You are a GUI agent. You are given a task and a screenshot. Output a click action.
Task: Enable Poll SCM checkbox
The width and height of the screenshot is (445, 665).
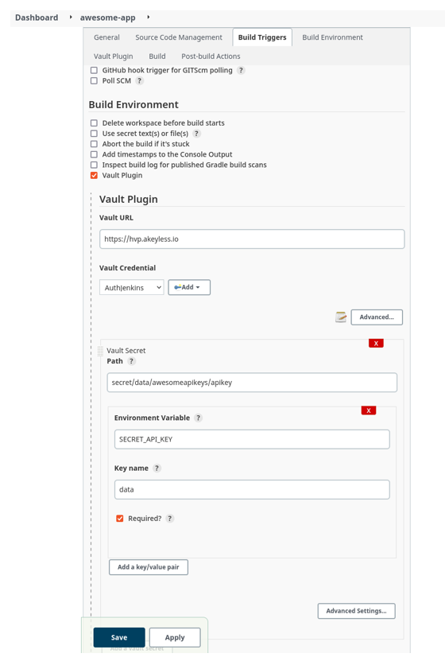94,80
